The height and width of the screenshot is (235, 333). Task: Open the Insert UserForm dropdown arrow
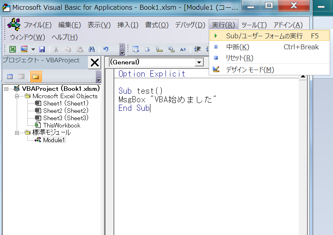tap(33, 49)
